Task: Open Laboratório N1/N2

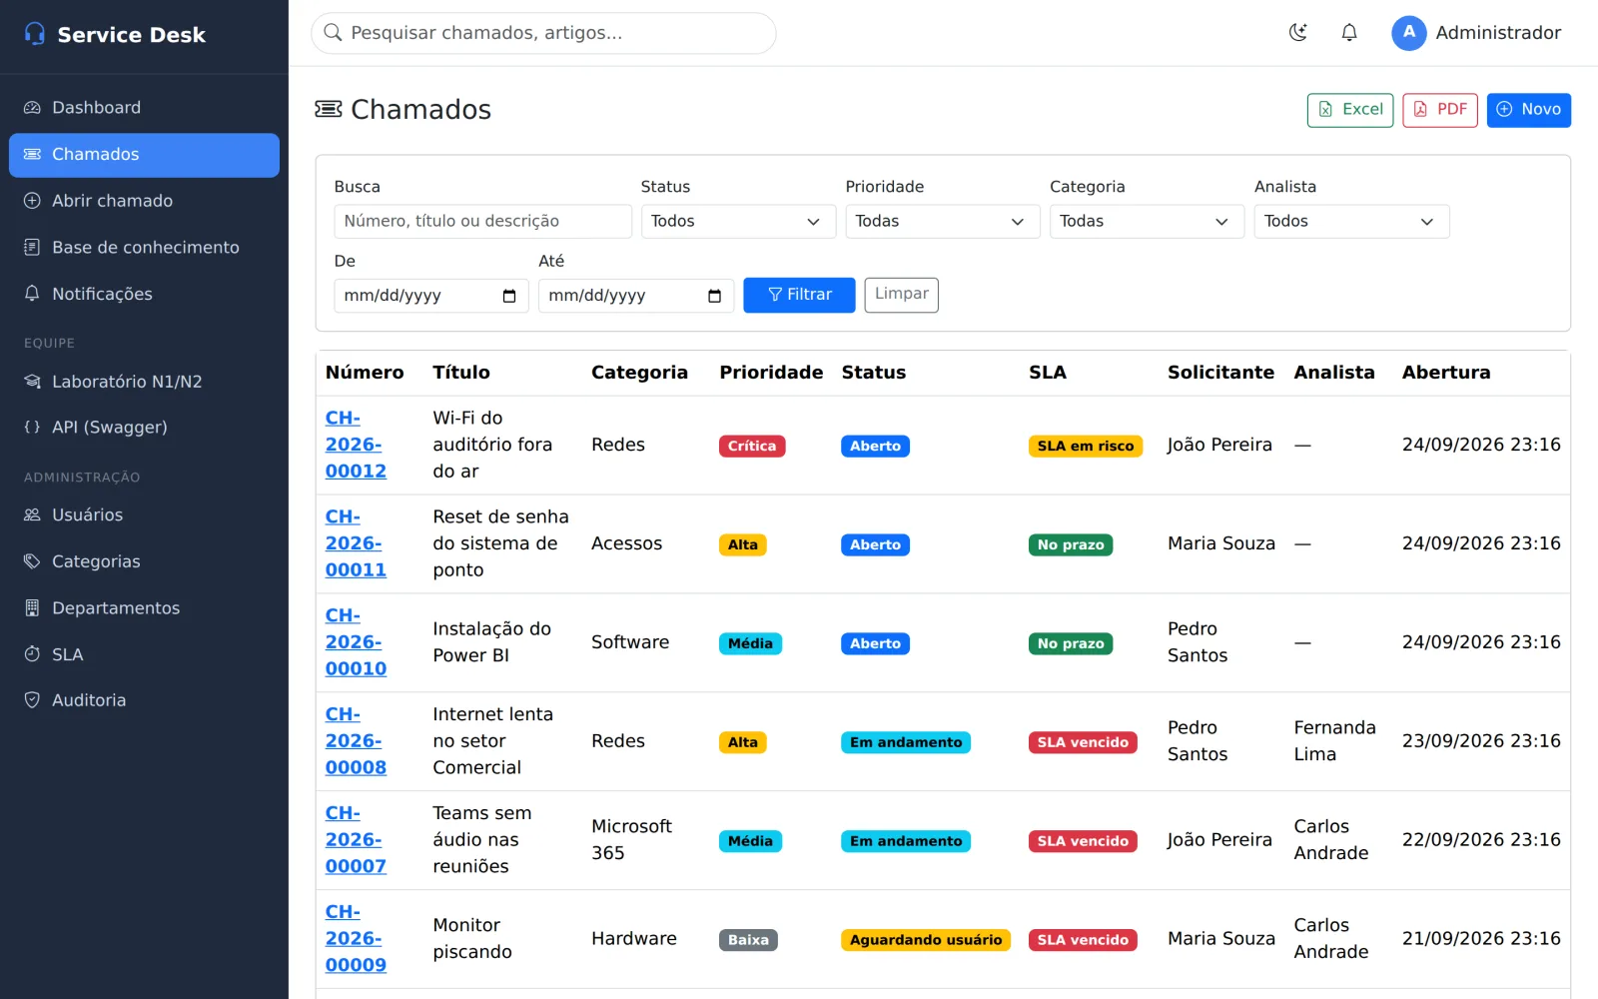Action: (x=144, y=382)
